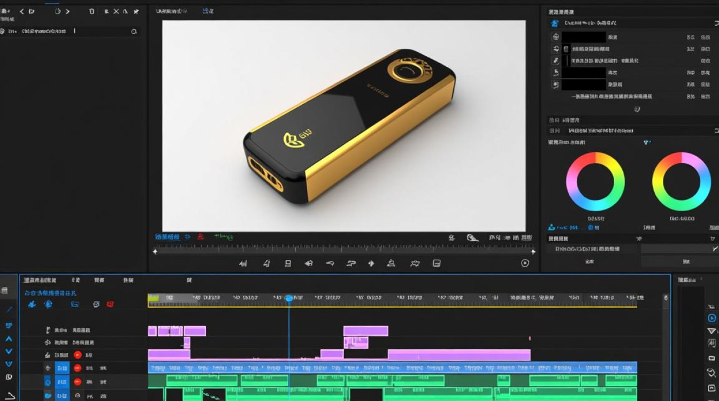Click the blue home icon atop right panel
This screenshot has height=401, width=719.
pos(555,23)
